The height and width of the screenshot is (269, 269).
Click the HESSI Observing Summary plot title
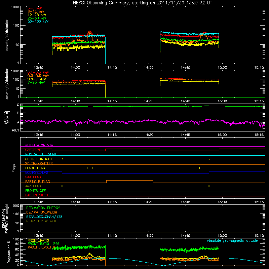pos(143,3)
